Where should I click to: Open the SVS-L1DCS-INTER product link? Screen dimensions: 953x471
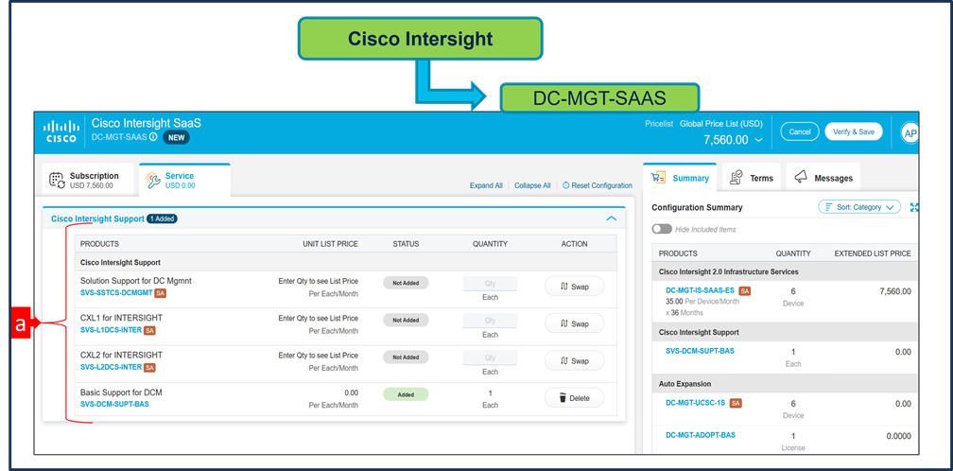(111, 331)
